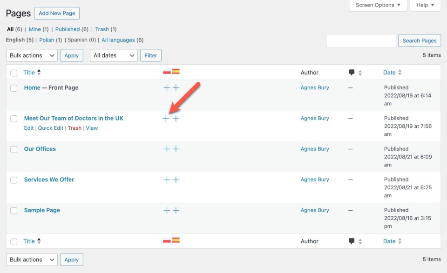Check the Home page row checkbox
Viewport: 447px width, 273px height.
[x=14, y=88]
